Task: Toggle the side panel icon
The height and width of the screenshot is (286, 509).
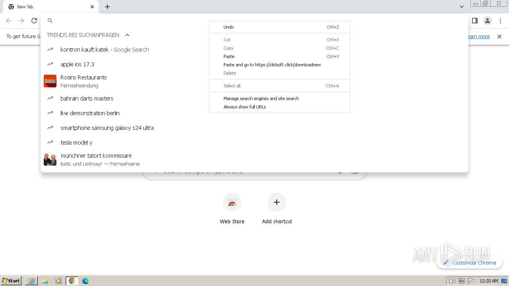Action: [x=474, y=21]
